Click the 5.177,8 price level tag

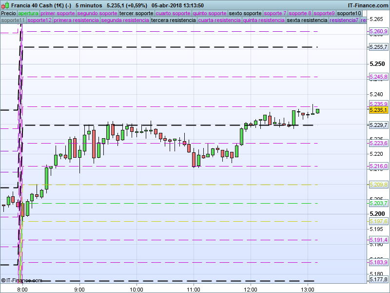pos(378,280)
